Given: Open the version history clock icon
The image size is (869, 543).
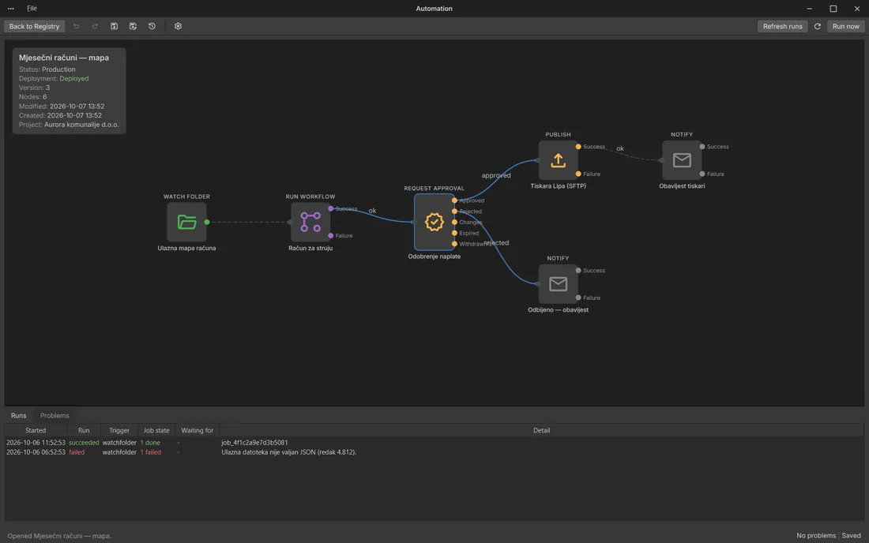Looking at the screenshot, I should [152, 26].
